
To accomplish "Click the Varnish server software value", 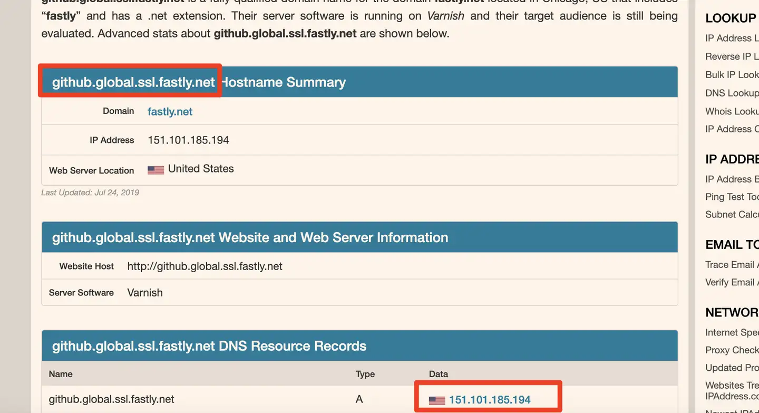I will 145,293.
